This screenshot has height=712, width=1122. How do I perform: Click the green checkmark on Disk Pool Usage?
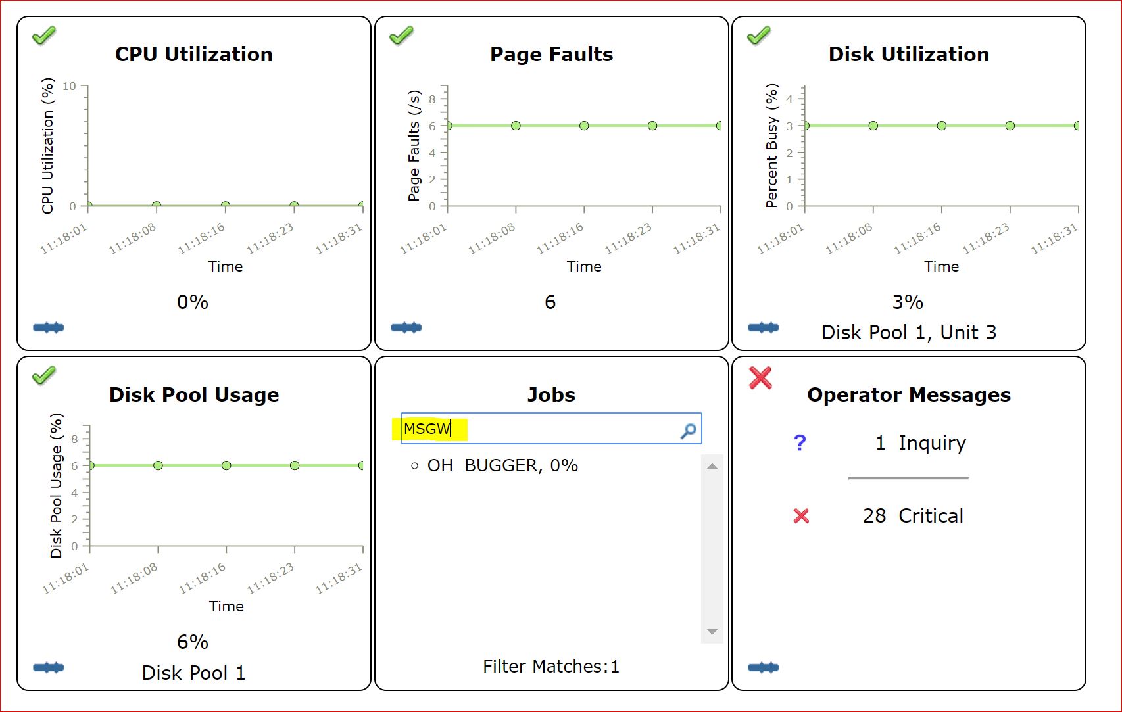44,375
